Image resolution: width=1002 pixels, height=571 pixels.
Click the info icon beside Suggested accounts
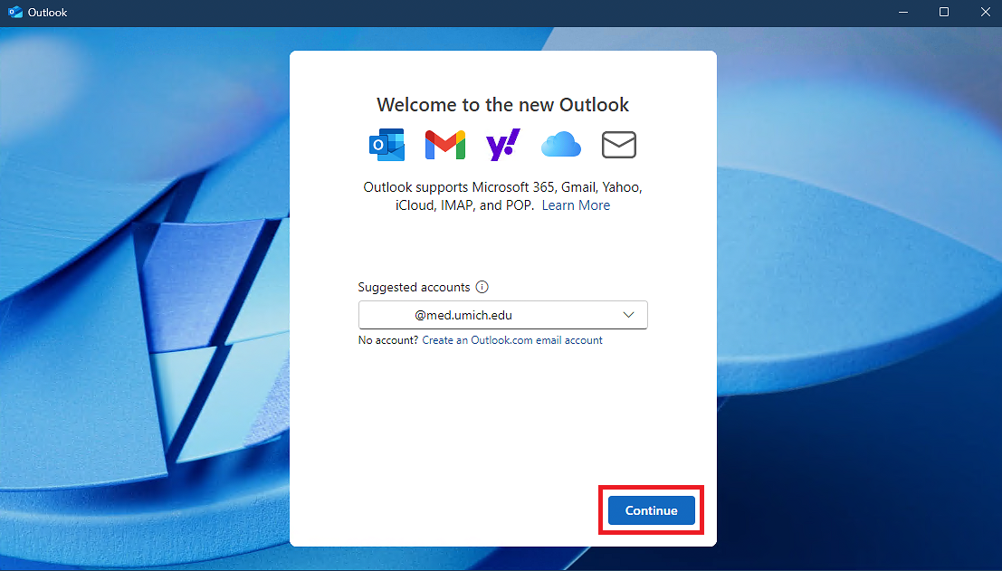(482, 287)
